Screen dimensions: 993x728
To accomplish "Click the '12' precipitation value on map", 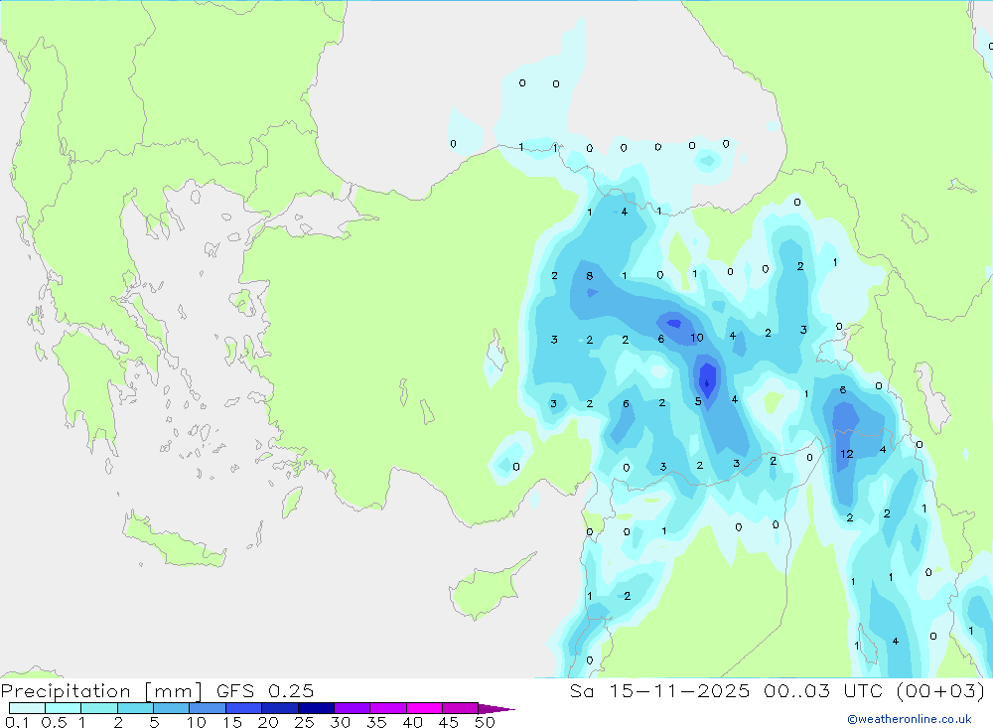I will point(847,454).
